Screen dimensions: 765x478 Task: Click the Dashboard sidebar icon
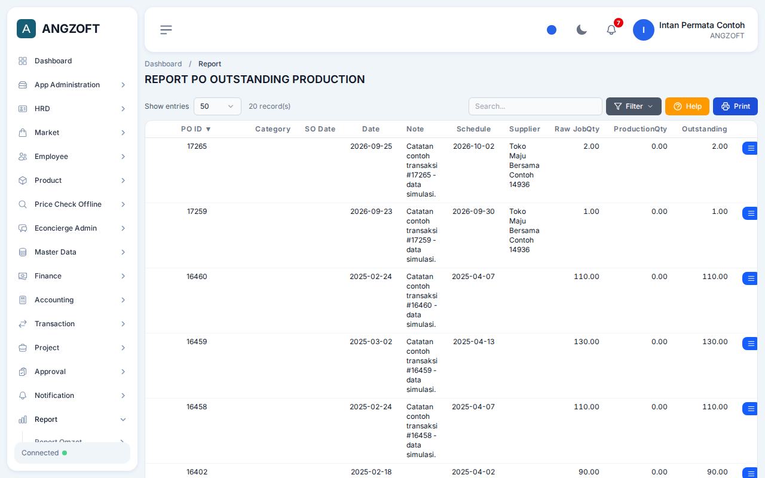(23, 61)
